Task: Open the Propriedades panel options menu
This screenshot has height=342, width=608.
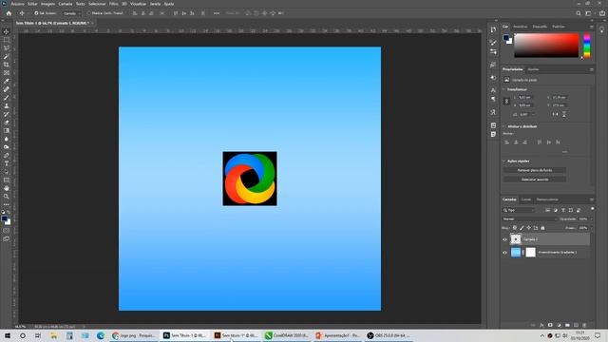Action: point(591,69)
